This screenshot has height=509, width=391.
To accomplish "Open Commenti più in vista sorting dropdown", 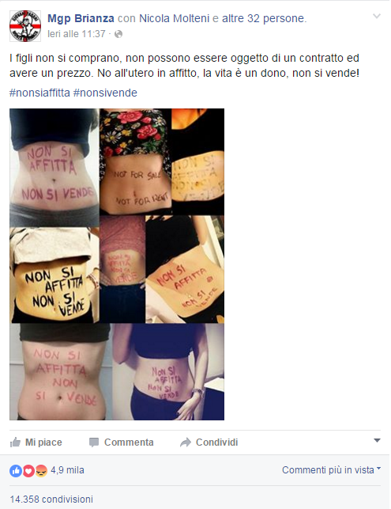I will coord(331,469).
